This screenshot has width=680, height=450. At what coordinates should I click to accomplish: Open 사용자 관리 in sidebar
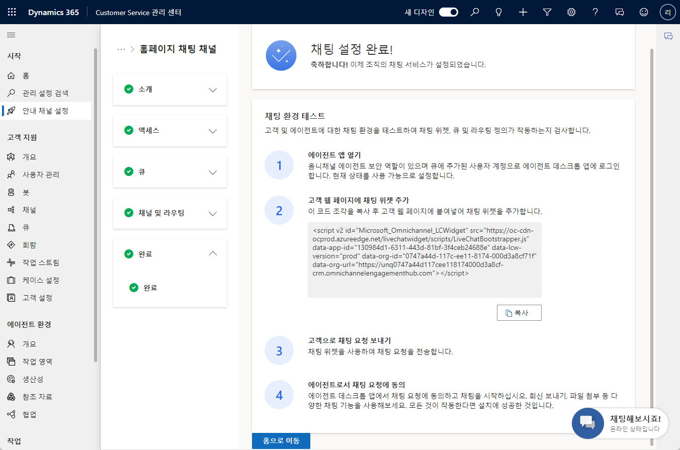(46, 174)
